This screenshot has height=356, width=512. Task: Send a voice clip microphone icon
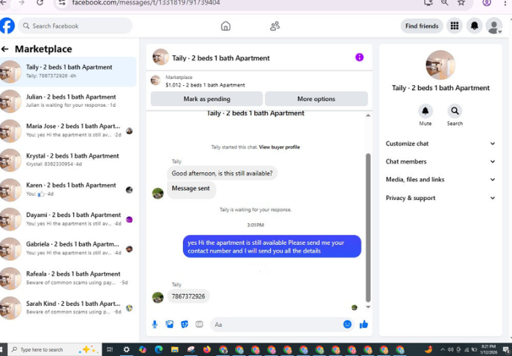pos(154,325)
